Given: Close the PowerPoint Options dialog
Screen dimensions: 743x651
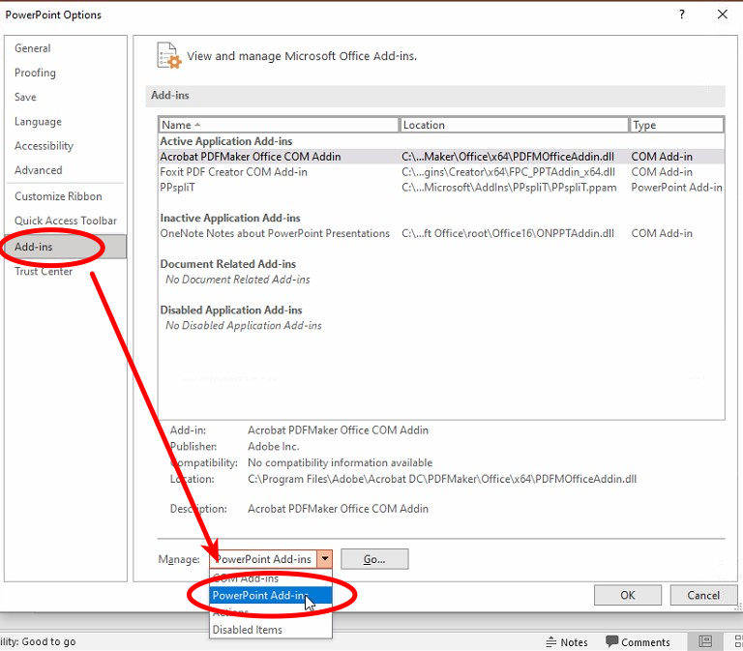Looking at the screenshot, I should point(722,15).
